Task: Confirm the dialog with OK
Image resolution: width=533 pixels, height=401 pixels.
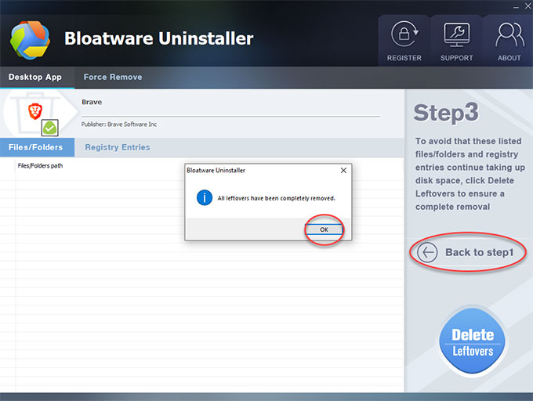Action: point(324,229)
